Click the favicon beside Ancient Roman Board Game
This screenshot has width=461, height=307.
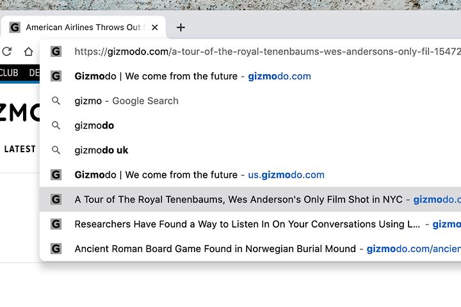[x=56, y=249]
